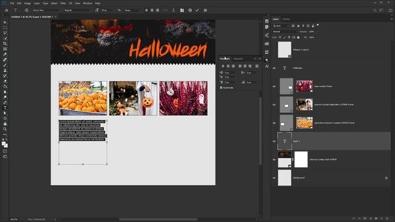Select the Crop tool
The width and height of the screenshot is (395, 222).
click(5, 44)
